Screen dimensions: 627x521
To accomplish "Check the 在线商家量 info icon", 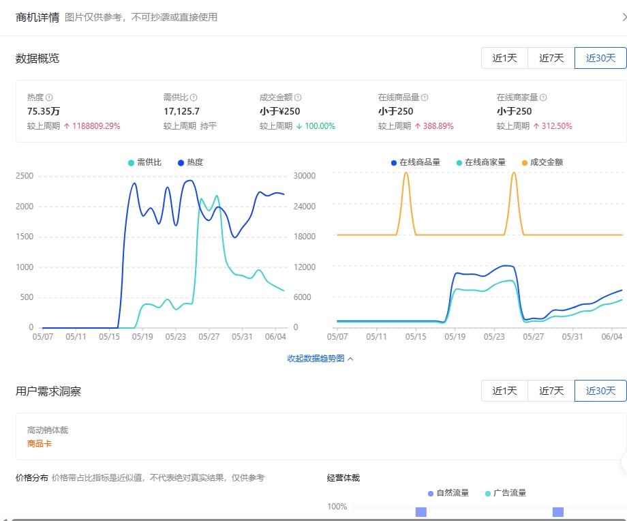I will (542, 98).
